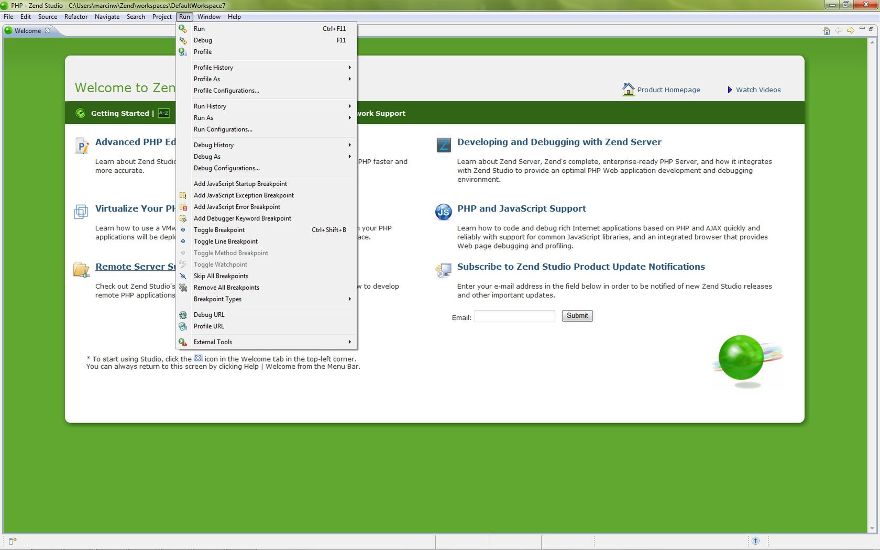Image resolution: width=880 pixels, height=550 pixels.
Task: Click the Run icon in the Run menu
Action: pyautogui.click(x=183, y=29)
